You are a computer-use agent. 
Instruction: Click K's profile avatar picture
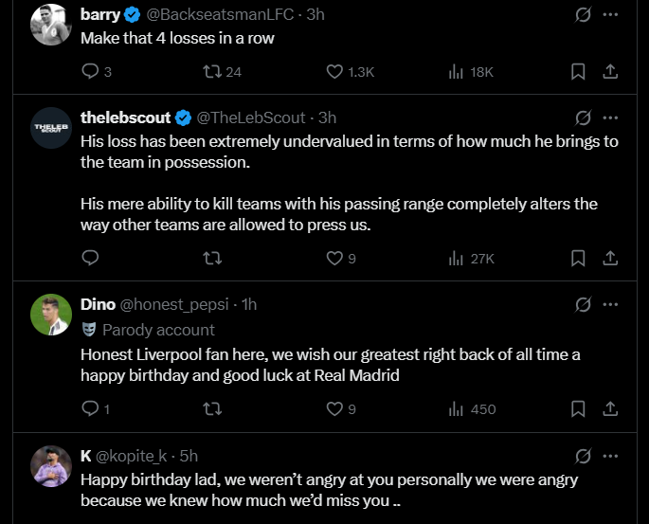(x=51, y=465)
